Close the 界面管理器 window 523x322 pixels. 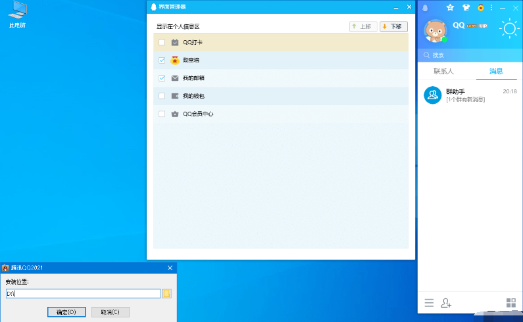pos(409,7)
